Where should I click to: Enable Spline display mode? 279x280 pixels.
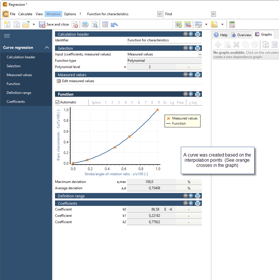96,102
